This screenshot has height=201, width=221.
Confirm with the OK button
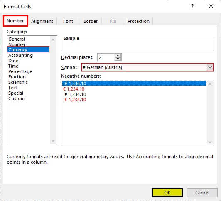[x=167, y=193]
